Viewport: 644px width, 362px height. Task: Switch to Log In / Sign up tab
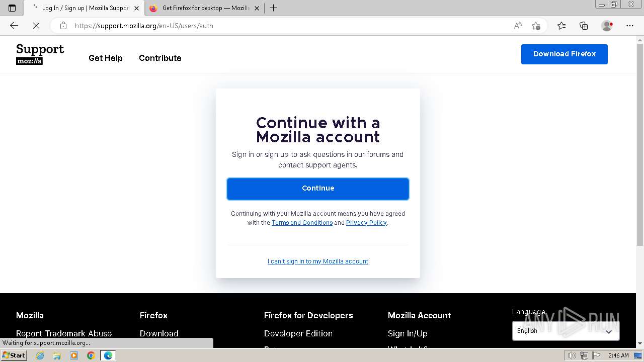pyautogui.click(x=83, y=8)
